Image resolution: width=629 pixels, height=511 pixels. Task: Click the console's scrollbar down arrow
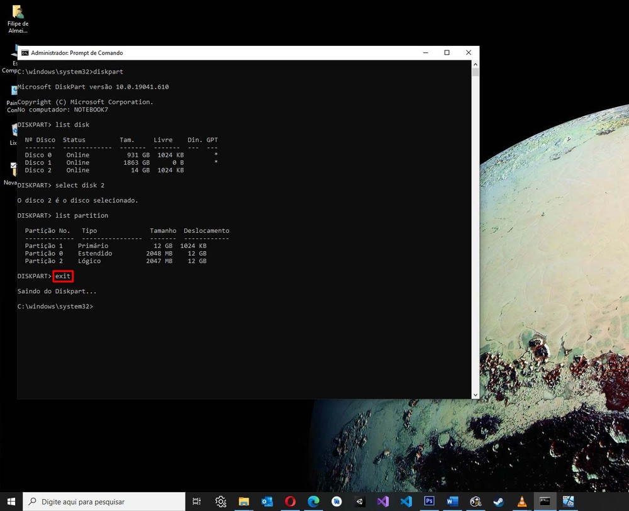[x=476, y=394]
